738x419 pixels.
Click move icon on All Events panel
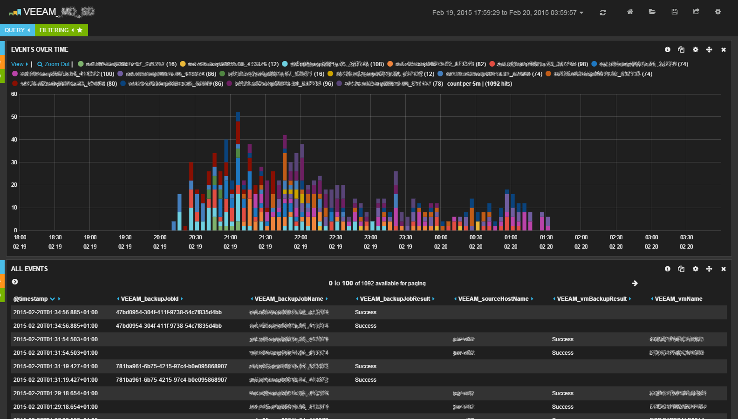tap(709, 269)
